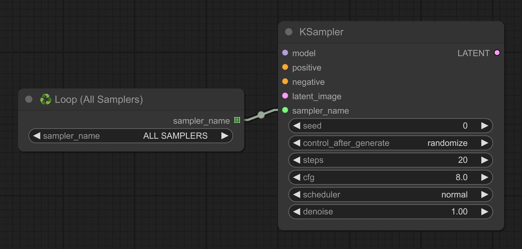Click the negative input socket dot
This screenshot has width=522, height=249.
[285, 82]
